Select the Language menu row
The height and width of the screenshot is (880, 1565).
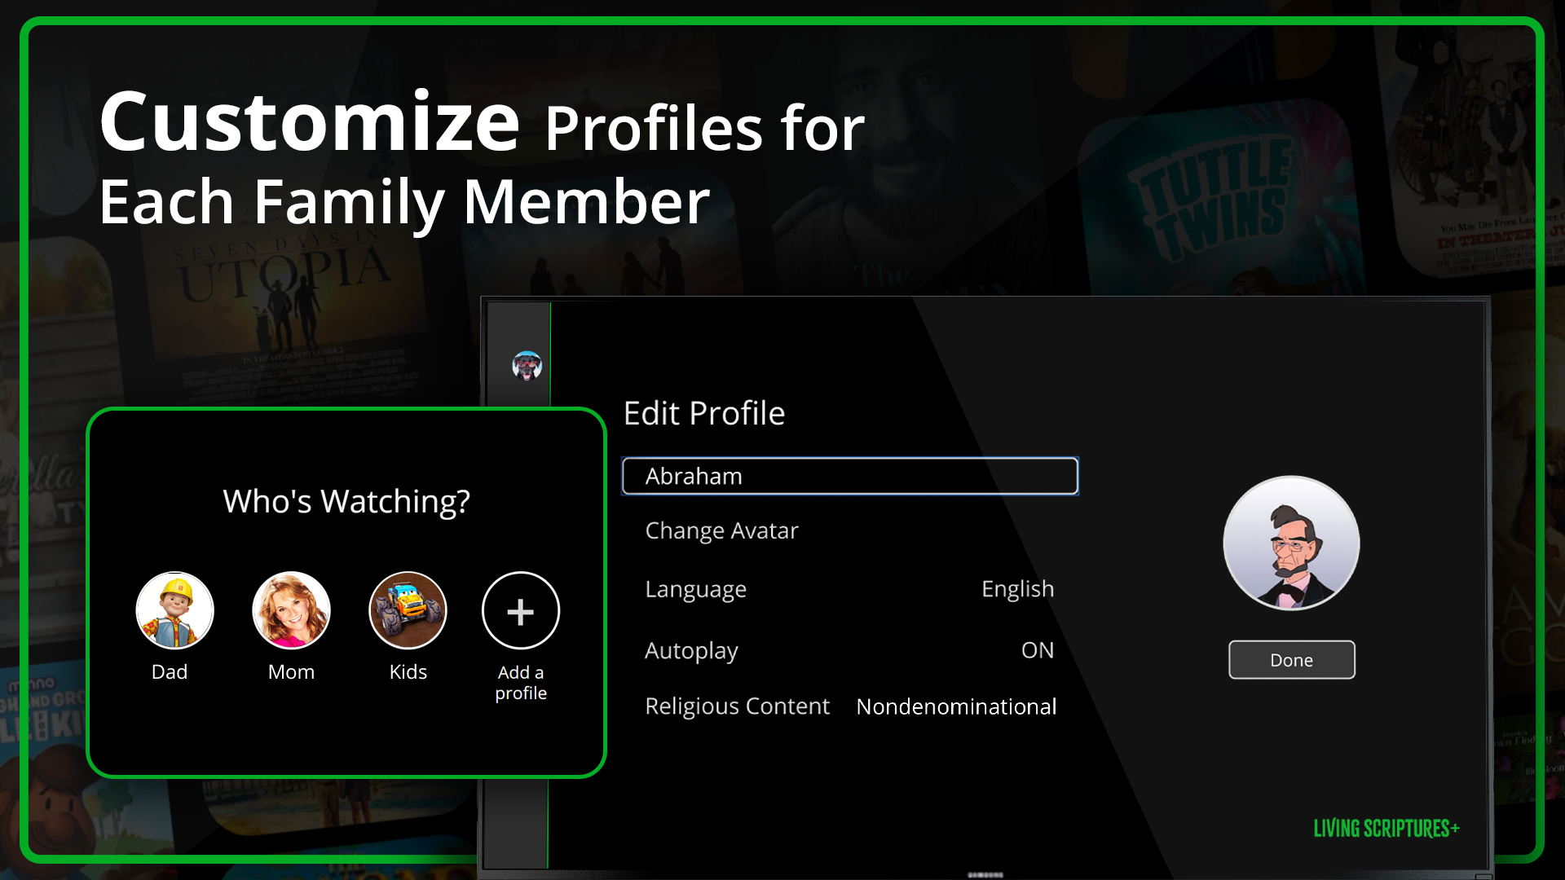[695, 589]
